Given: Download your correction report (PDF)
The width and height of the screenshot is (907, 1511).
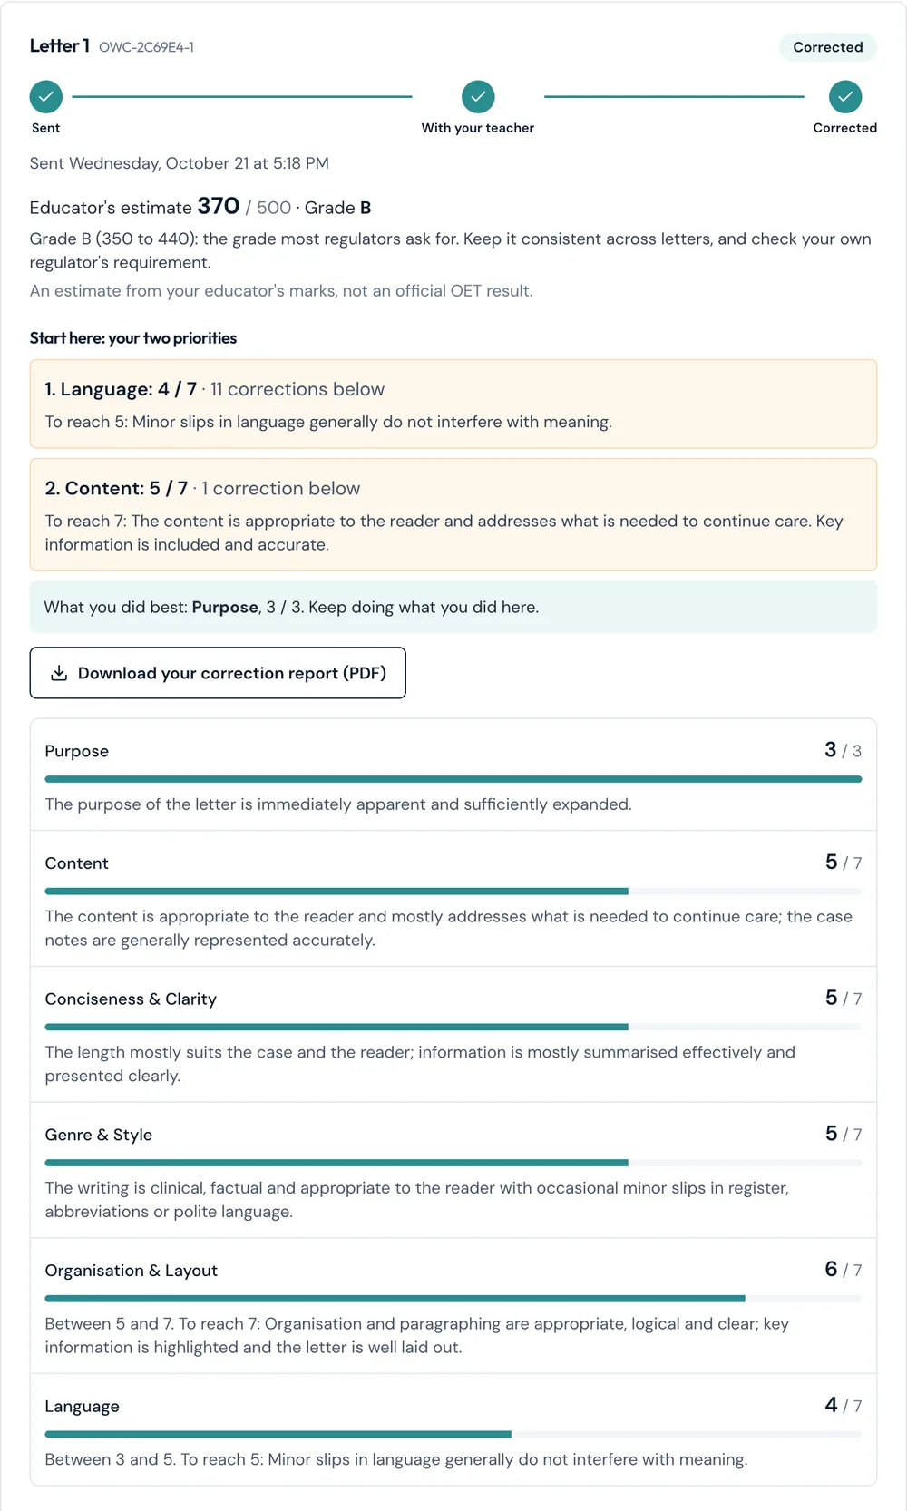Looking at the screenshot, I should [x=218, y=673].
